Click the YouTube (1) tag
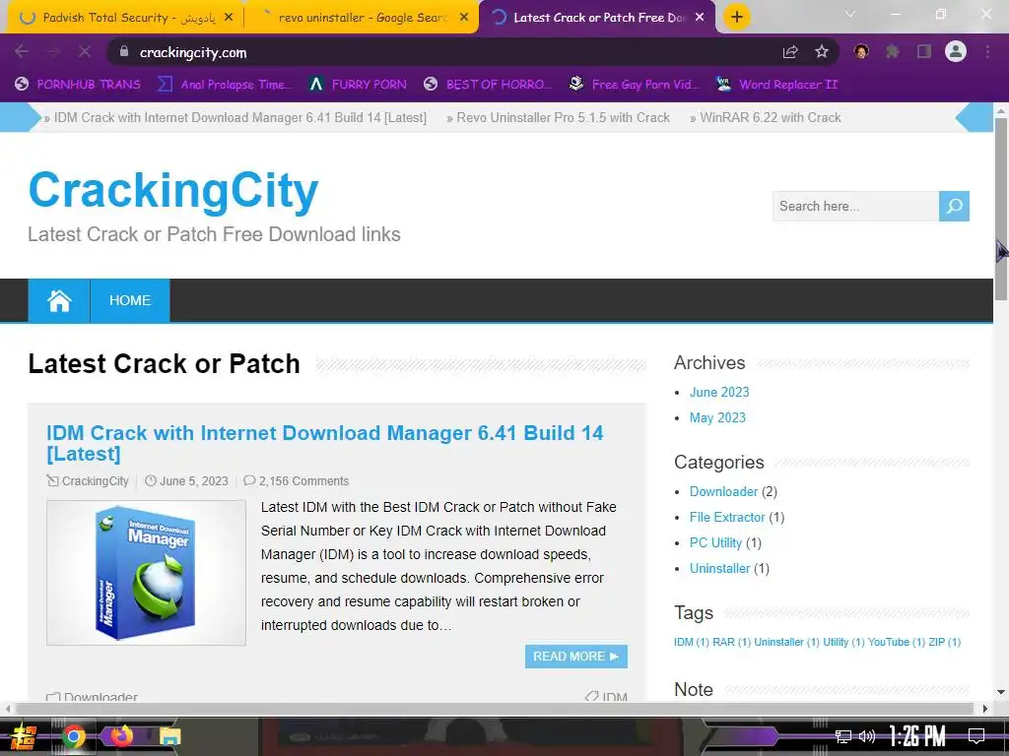Image resolution: width=1009 pixels, height=756 pixels. 897,642
